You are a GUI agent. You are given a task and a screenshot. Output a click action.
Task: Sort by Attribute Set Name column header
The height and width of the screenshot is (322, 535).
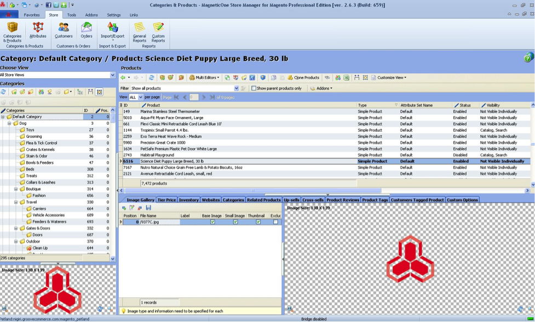click(425, 106)
